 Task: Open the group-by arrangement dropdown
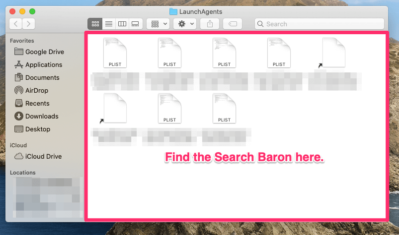tap(158, 24)
